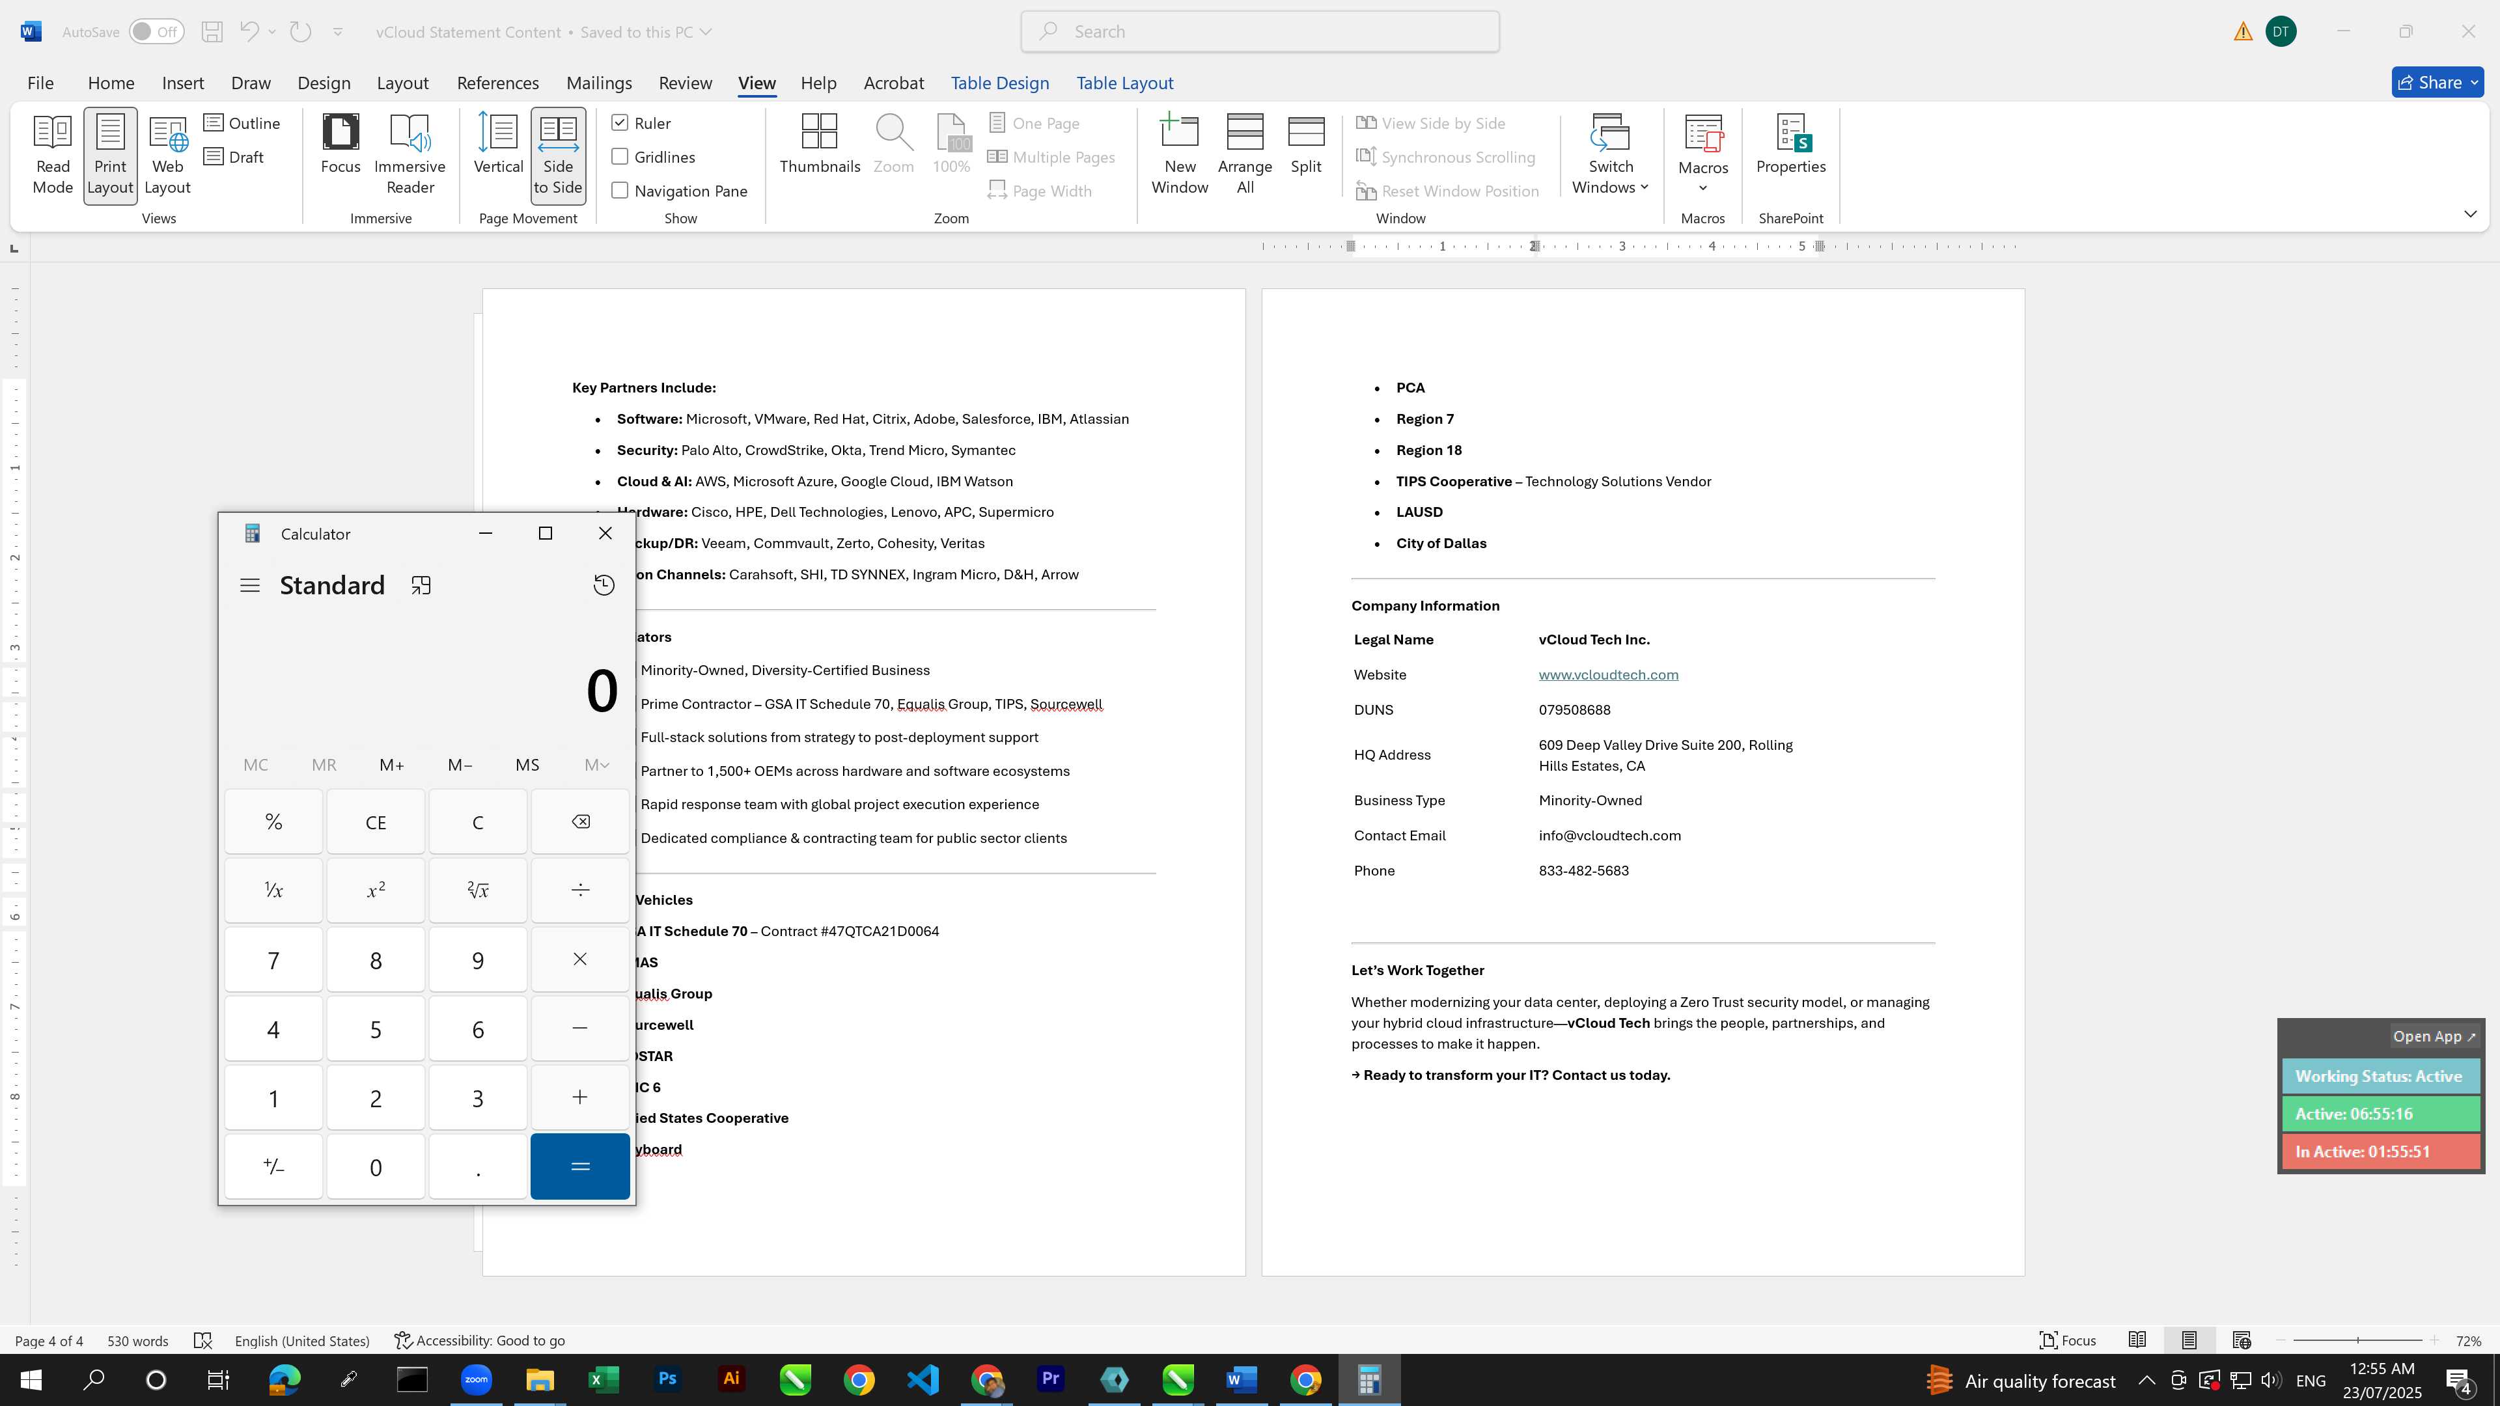Expand file name saved location dropdown

(x=706, y=32)
